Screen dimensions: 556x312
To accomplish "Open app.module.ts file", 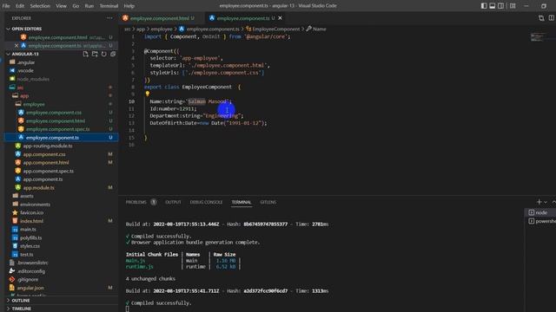I will [38, 187].
